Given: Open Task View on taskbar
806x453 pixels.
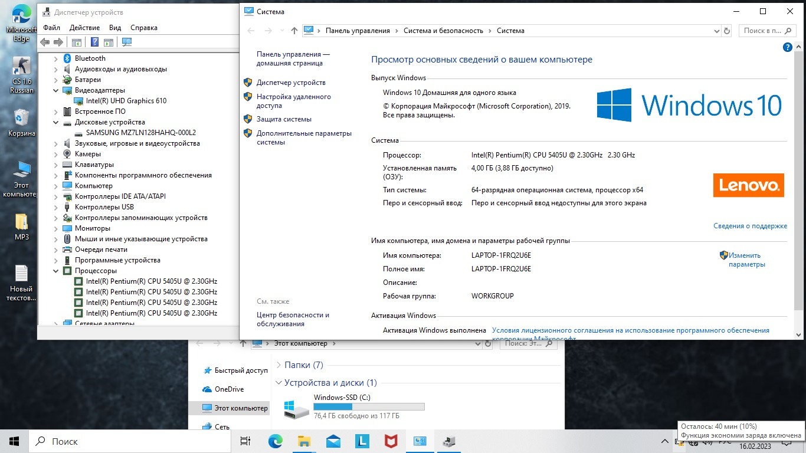Looking at the screenshot, I should [246, 441].
